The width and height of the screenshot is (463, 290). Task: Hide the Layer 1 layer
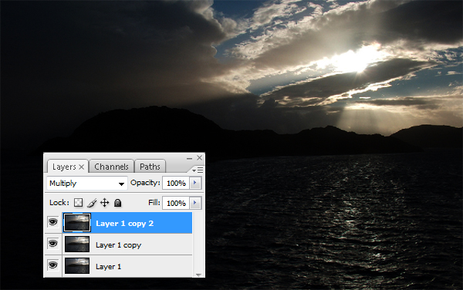pyautogui.click(x=52, y=265)
